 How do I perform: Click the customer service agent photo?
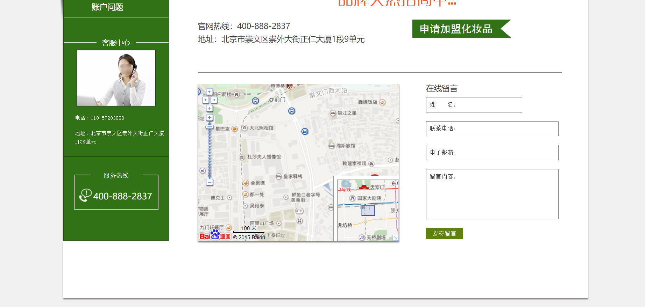pos(116,78)
